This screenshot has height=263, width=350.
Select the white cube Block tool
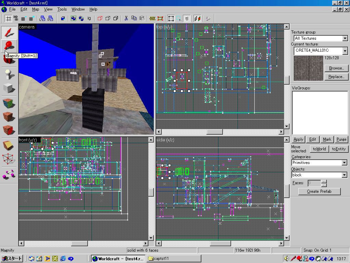(x=9, y=88)
